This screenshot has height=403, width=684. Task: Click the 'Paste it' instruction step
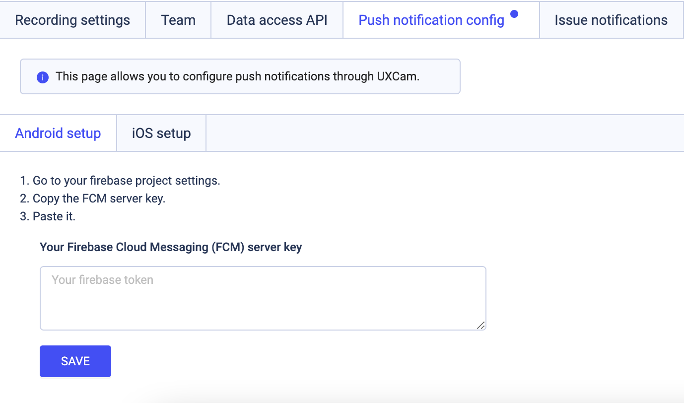54,216
